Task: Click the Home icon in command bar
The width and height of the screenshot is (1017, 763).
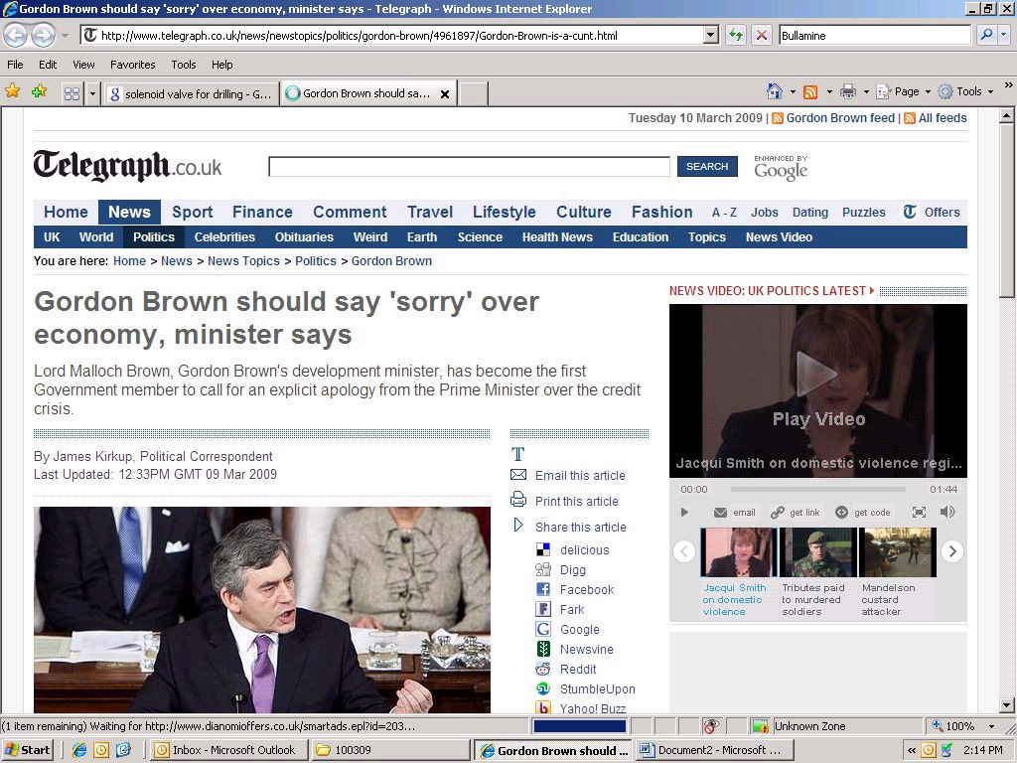Action: pyautogui.click(x=775, y=91)
